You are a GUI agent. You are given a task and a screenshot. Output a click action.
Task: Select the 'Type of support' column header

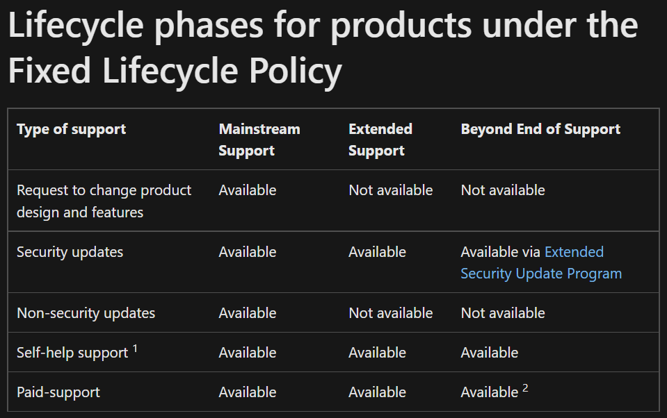[x=71, y=129]
